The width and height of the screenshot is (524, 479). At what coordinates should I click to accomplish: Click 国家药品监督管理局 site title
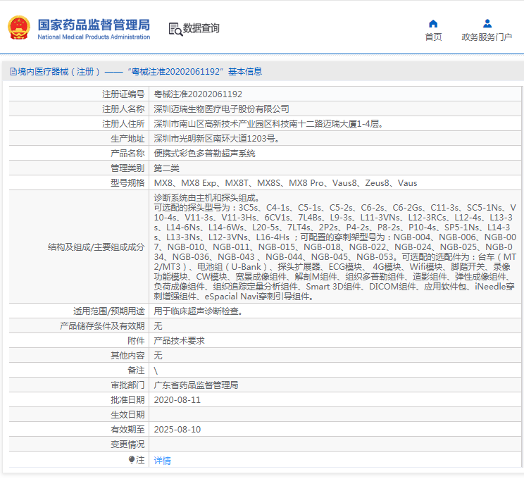pyautogui.click(x=94, y=25)
